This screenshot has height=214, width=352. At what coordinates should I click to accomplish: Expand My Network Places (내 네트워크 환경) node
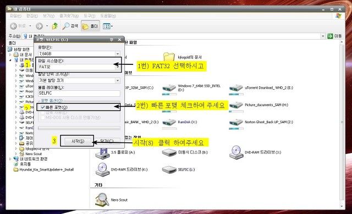tap(10, 159)
